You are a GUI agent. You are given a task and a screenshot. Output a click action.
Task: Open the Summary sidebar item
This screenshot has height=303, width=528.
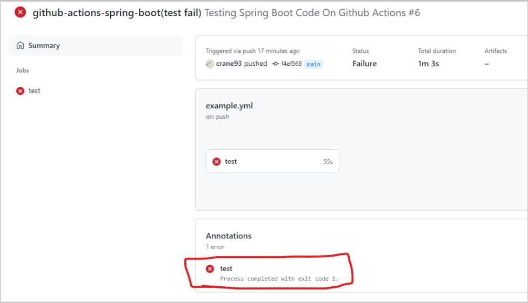point(44,46)
